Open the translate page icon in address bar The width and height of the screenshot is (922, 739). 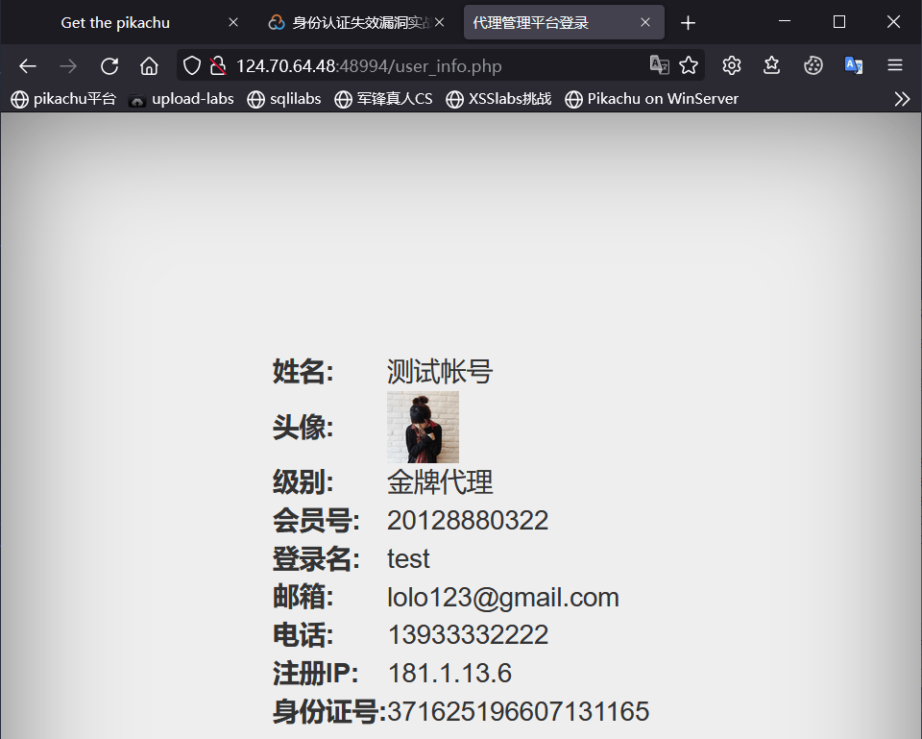click(659, 65)
